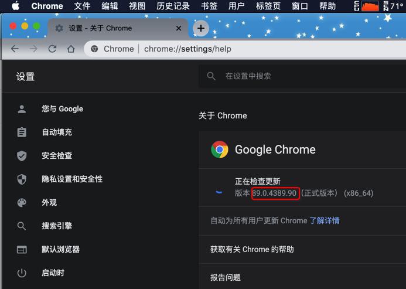Click the power icon beside 启动时
This screenshot has height=289, width=406.
click(x=22, y=273)
